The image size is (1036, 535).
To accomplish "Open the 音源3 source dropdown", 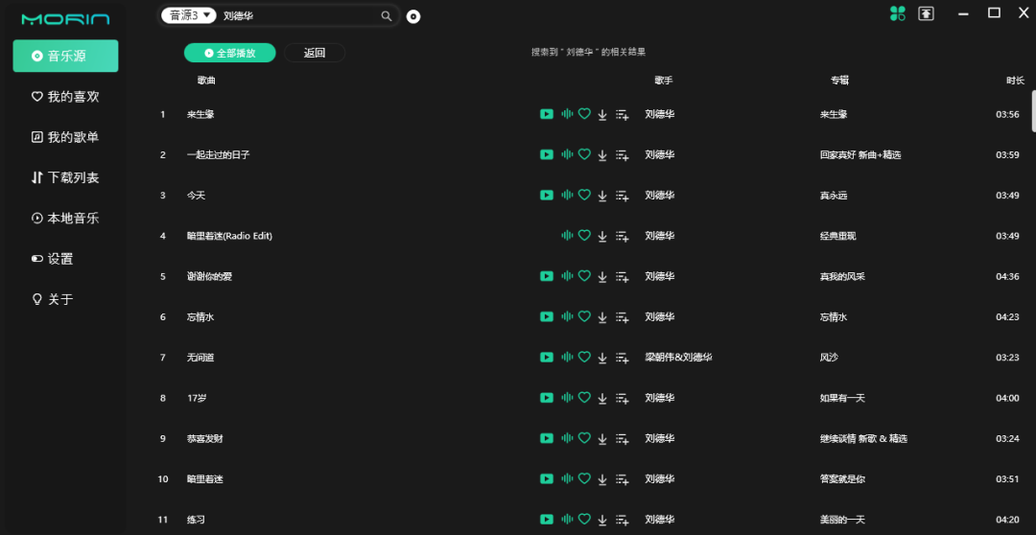I will pyautogui.click(x=189, y=15).
